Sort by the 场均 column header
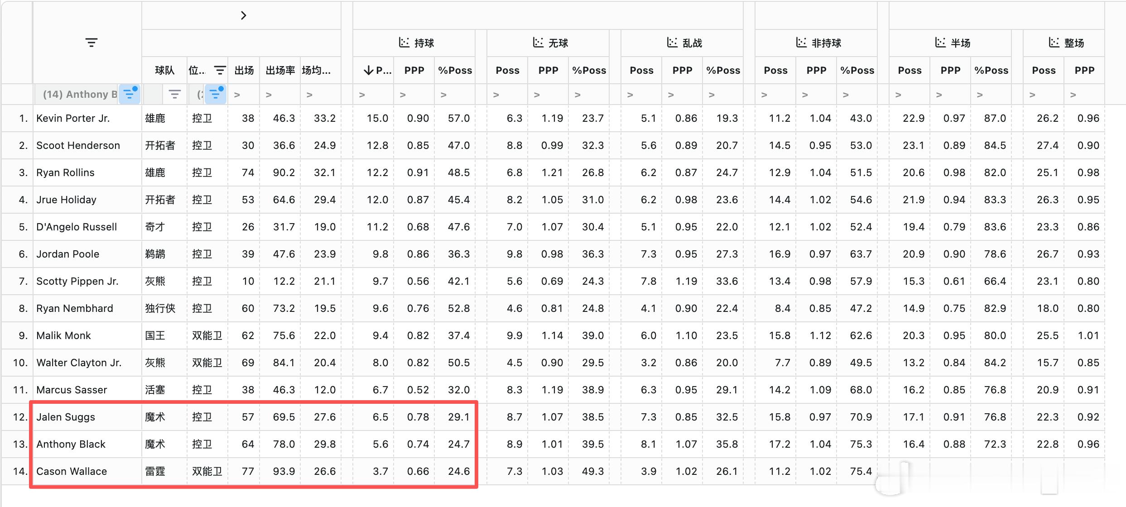This screenshot has width=1126, height=507. click(x=316, y=70)
